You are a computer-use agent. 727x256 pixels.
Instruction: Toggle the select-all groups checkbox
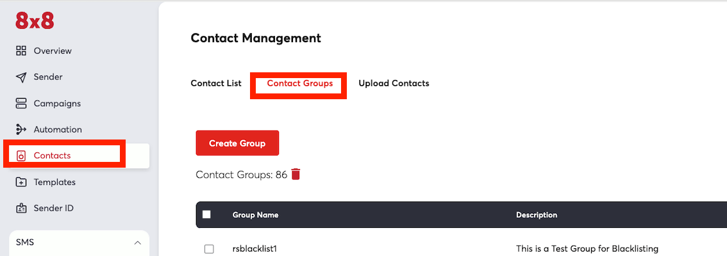click(206, 215)
